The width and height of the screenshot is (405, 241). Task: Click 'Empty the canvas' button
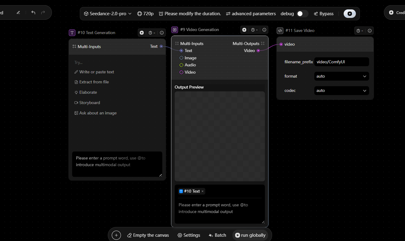[x=148, y=235]
